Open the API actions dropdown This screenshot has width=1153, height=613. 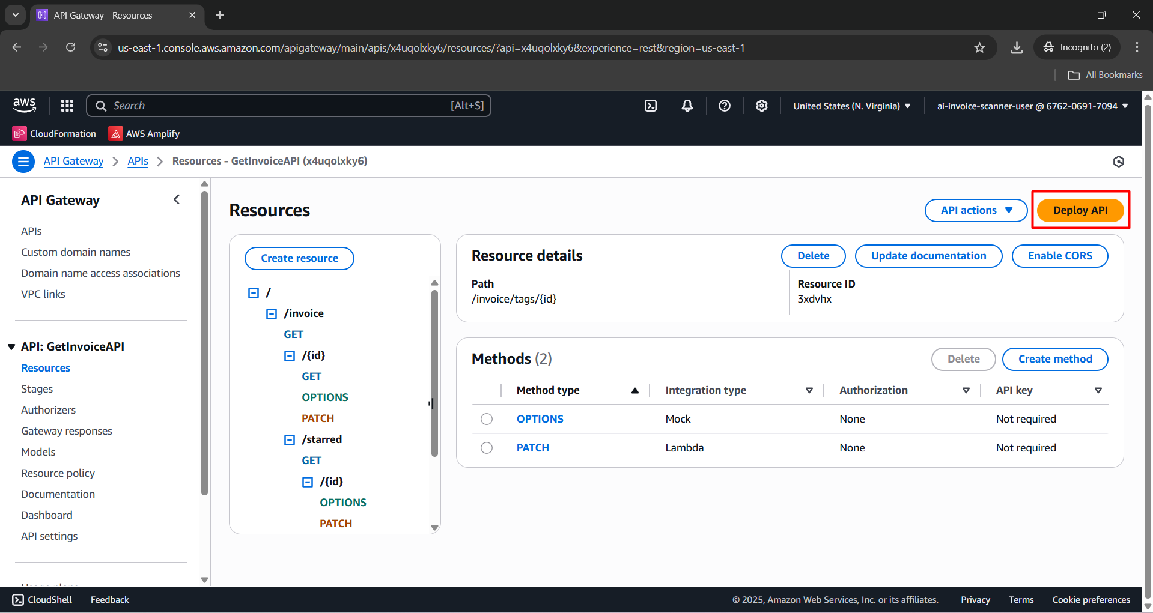coord(975,210)
